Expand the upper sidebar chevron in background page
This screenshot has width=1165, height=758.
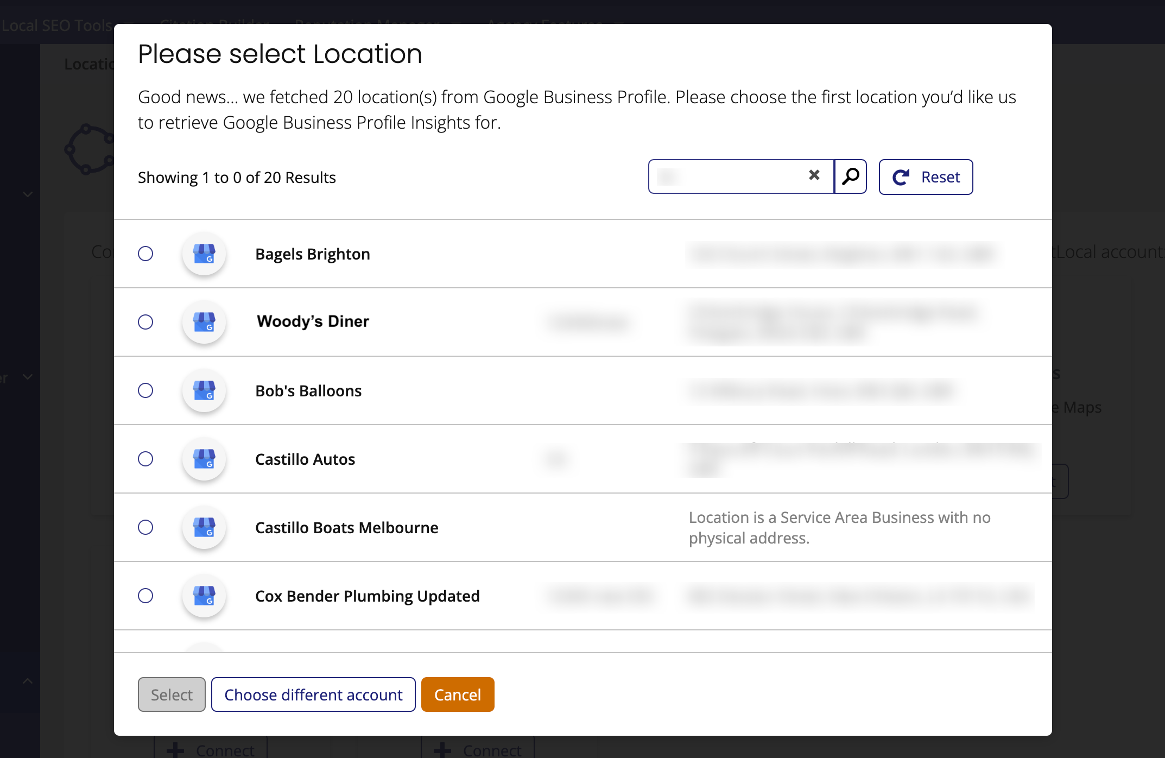[28, 194]
